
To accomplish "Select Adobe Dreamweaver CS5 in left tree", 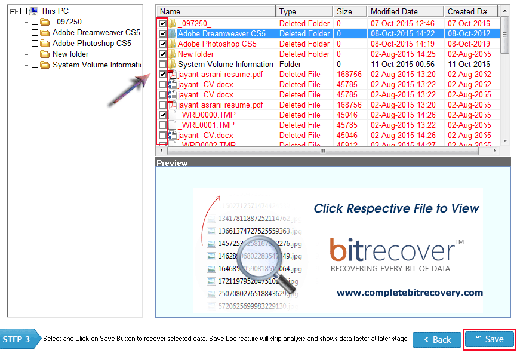I will [x=96, y=33].
